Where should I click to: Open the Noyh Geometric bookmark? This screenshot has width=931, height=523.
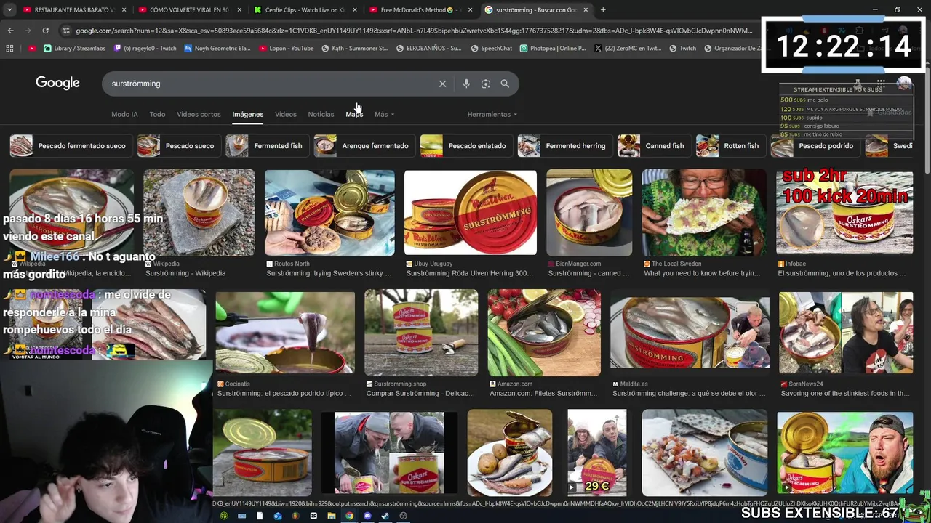pos(217,49)
